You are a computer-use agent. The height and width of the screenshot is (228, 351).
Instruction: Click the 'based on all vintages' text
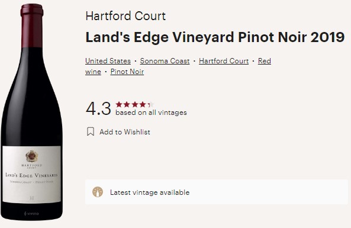coord(151,113)
